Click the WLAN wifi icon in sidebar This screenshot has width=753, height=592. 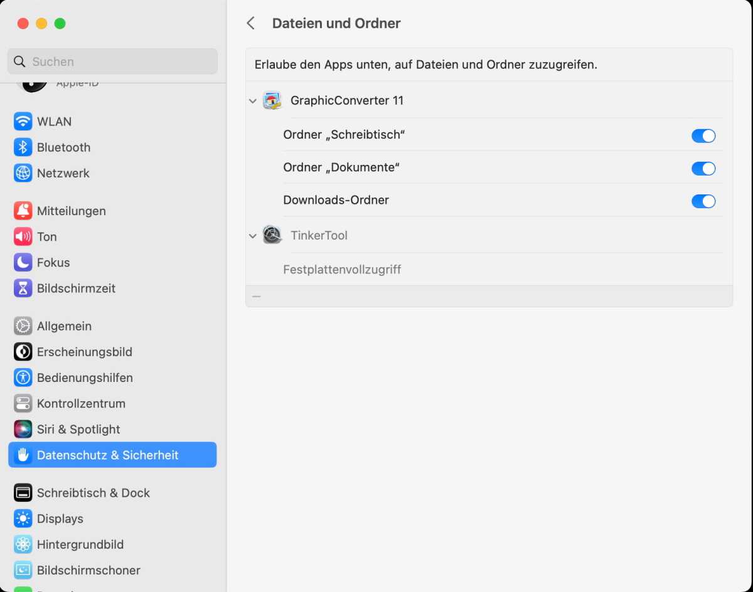(23, 121)
